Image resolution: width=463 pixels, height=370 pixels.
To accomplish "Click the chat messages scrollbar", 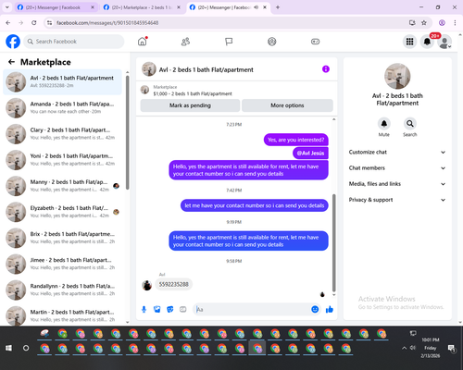I will [333, 242].
